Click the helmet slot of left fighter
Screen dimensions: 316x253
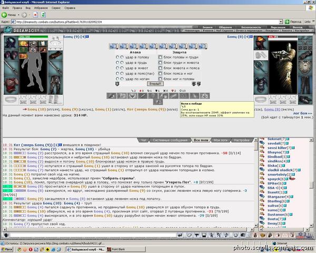pyautogui.click(x=11, y=43)
